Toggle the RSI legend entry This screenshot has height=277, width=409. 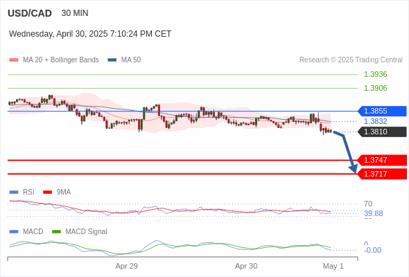(21, 192)
